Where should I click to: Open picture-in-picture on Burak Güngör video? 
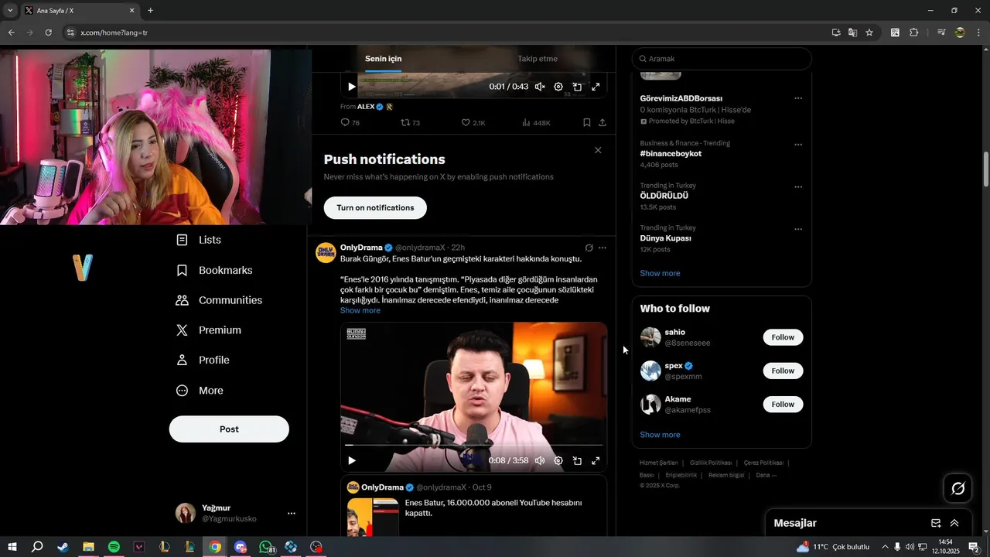tap(577, 460)
